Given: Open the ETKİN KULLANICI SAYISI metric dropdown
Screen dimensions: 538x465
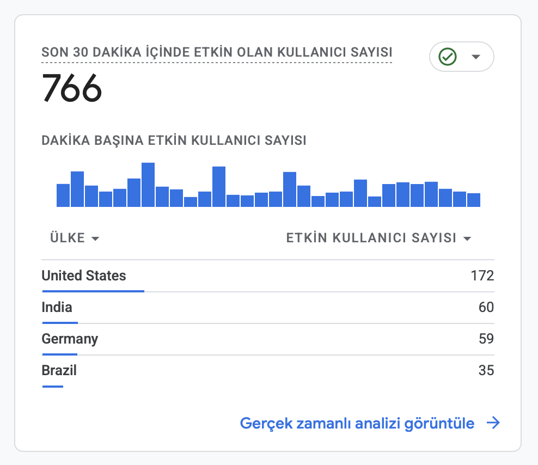Looking at the screenshot, I should coord(379,238).
